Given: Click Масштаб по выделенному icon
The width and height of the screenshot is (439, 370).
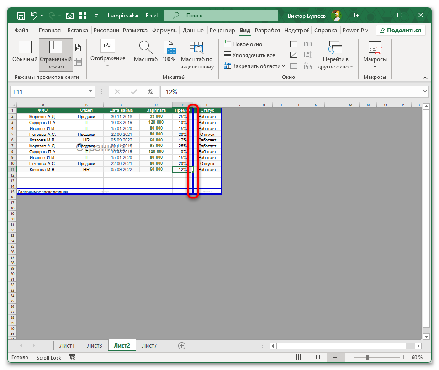Looking at the screenshot, I should (197, 55).
